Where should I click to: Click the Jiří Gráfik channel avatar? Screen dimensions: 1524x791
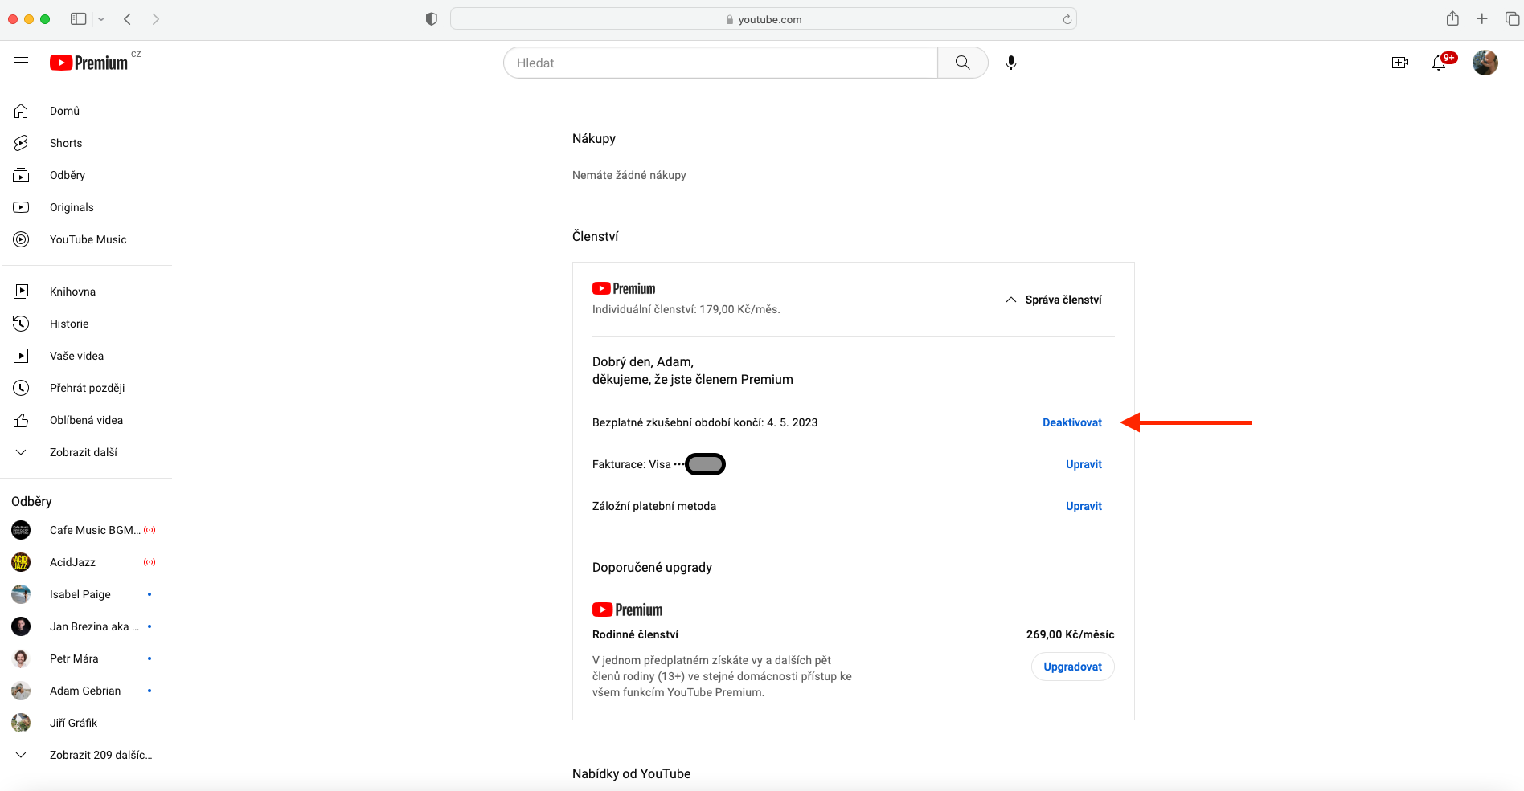click(x=21, y=723)
